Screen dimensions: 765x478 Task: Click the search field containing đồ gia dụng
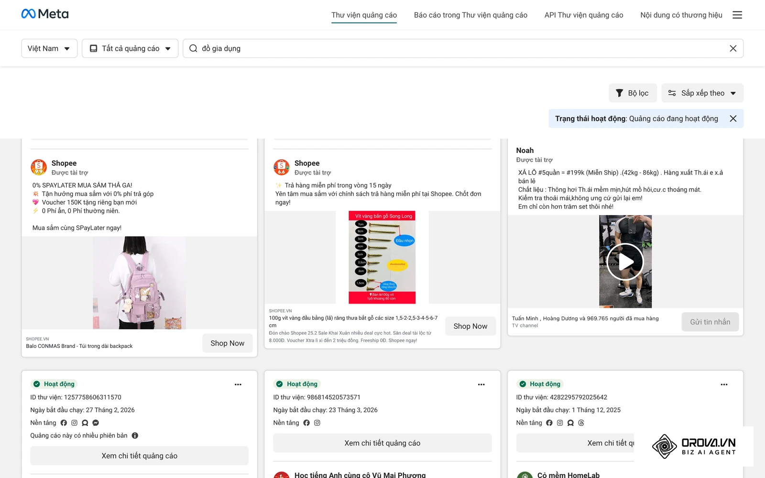click(463, 48)
